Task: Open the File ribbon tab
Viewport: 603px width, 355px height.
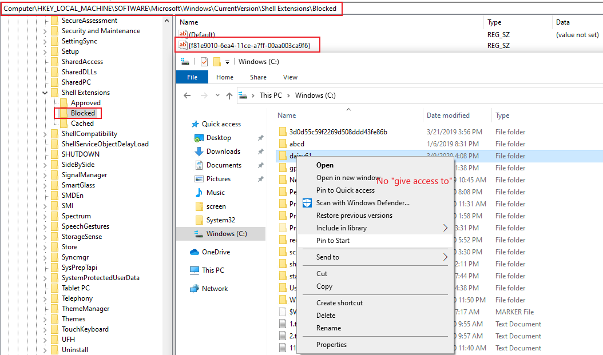Action: (192, 77)
